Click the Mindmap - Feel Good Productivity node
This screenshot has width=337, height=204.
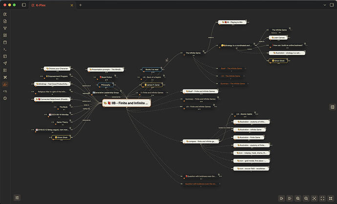tap(52, 84)
